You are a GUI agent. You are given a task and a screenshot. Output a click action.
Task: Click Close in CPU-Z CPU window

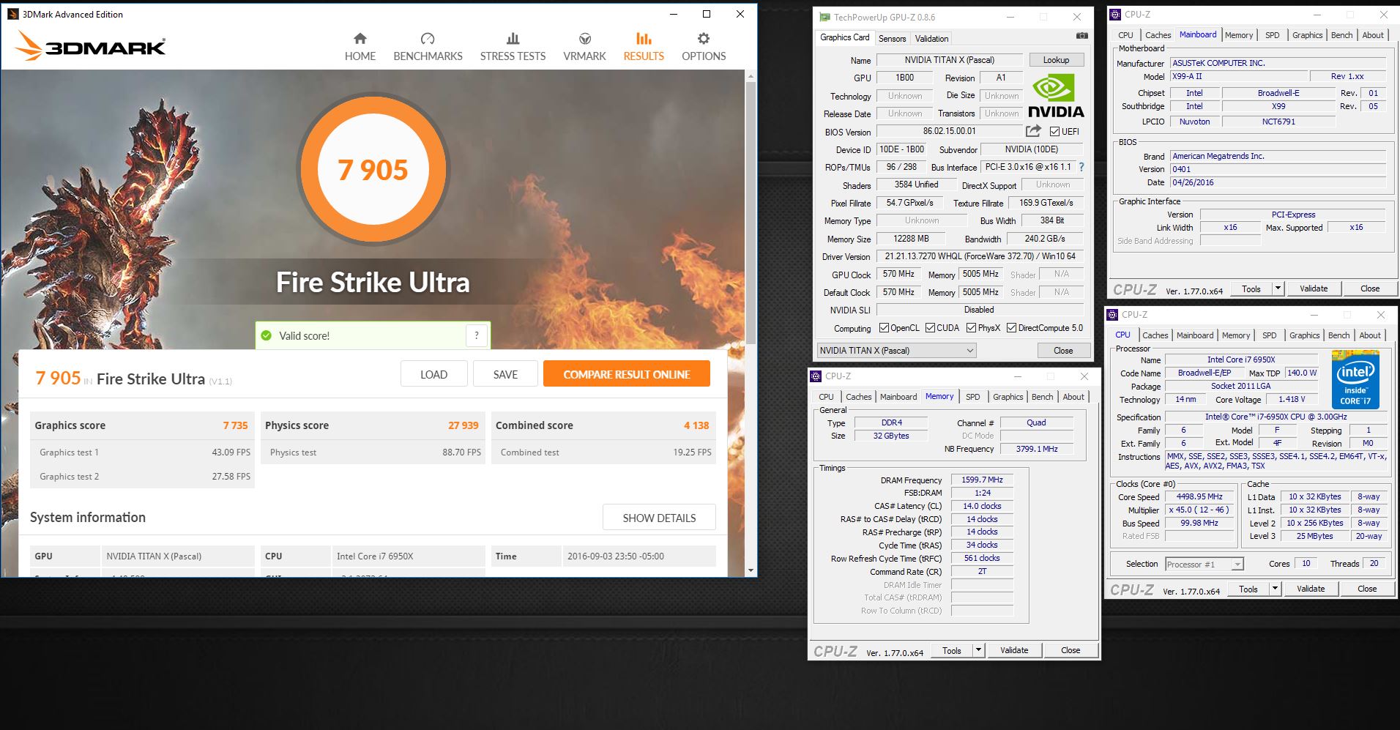point(1367,589)
